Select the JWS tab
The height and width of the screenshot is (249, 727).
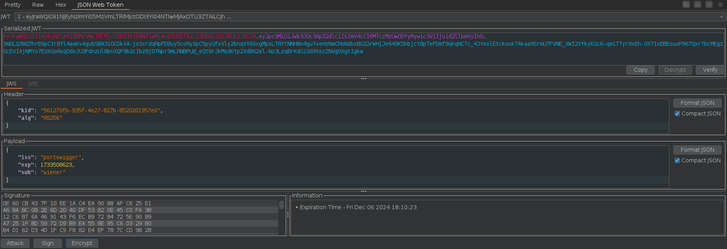tap(11, 84)
